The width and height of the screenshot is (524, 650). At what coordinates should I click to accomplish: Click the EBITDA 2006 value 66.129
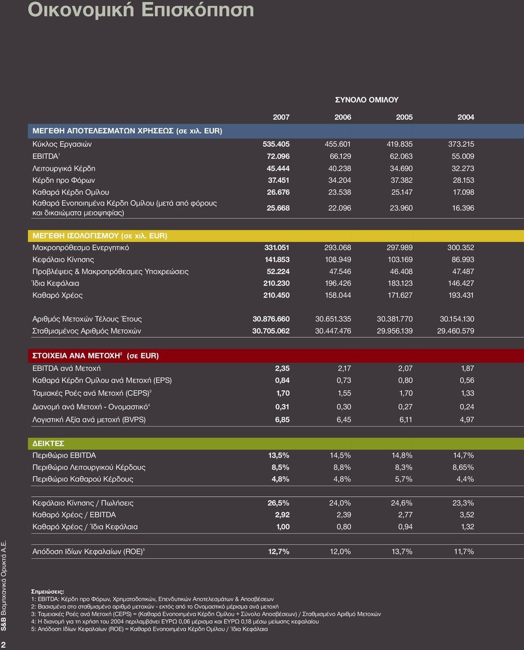[x=341, y=156]
